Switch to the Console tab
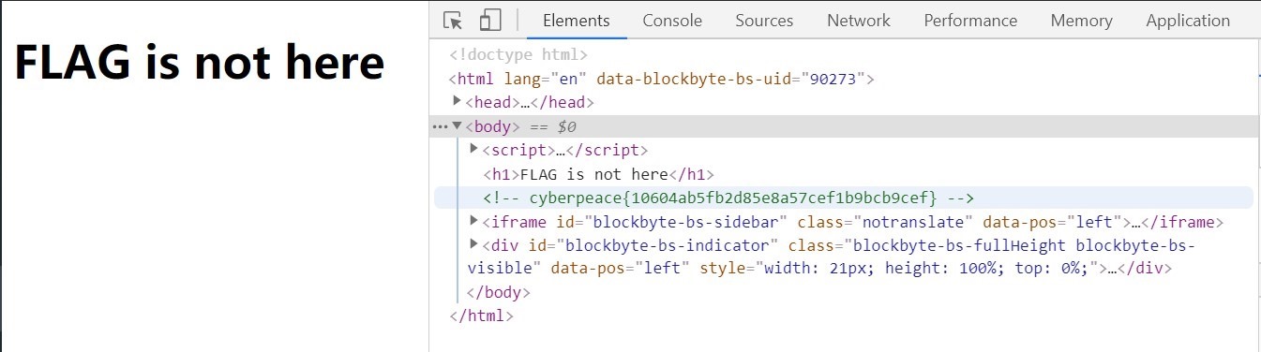Image resolution: width=1261 pixels, height=352 pixels. click(672, 21)
